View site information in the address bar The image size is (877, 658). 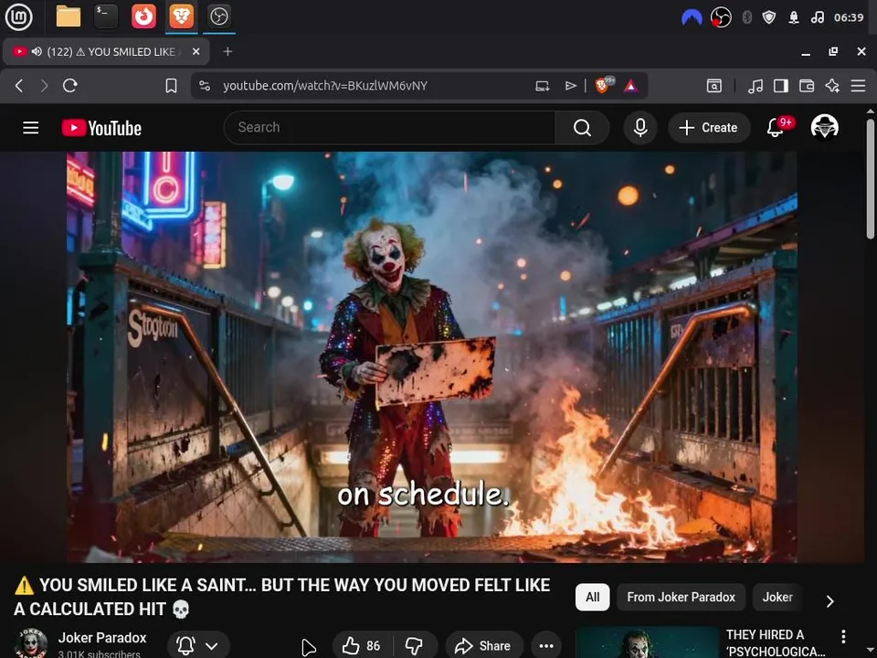click(x=205, y=86)
